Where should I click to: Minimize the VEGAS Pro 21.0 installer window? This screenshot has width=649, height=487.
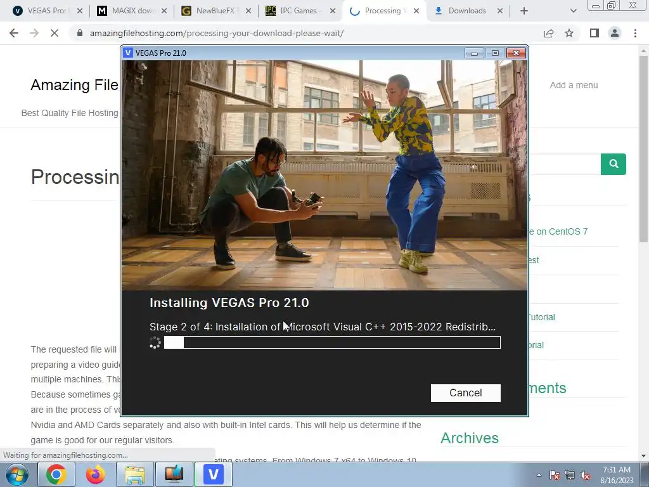tap(474, 53)
